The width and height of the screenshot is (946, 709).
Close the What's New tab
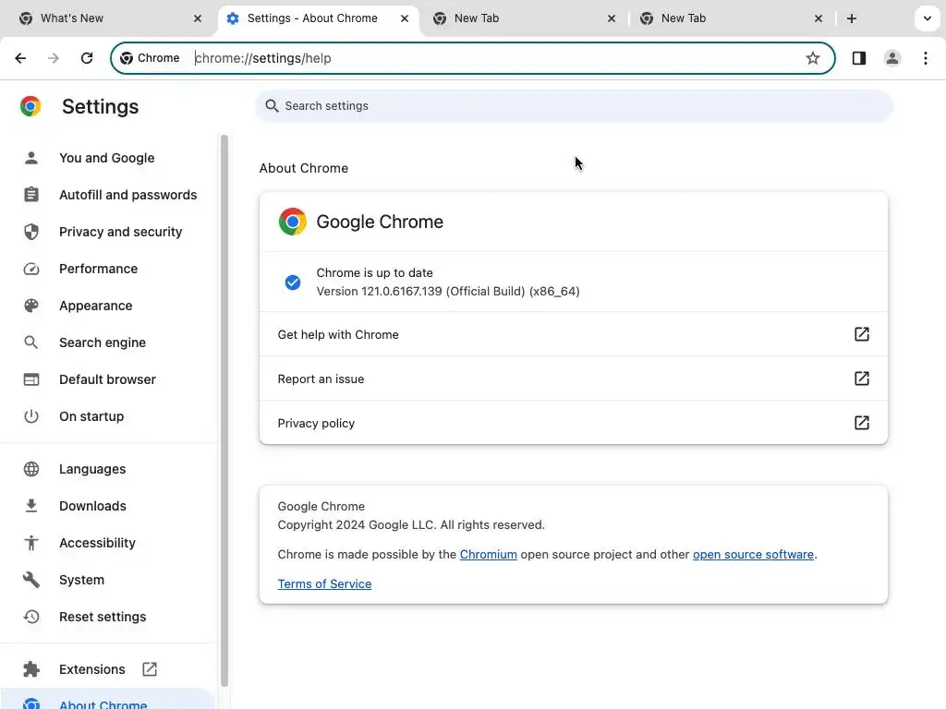[198, 18]
